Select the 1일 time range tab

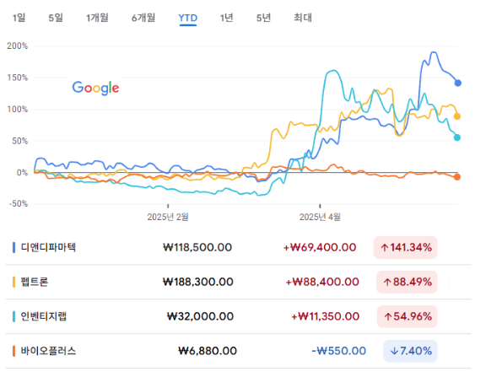coord(19,18)
